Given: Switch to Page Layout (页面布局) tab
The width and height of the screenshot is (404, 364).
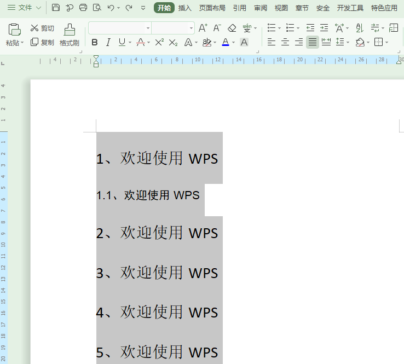Looking at the screenshot, I should click(x=212, y=8).
